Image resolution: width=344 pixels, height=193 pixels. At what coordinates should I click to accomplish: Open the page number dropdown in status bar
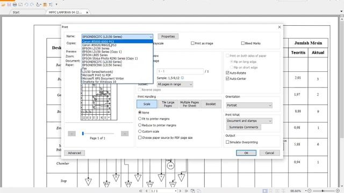point(176,191)
